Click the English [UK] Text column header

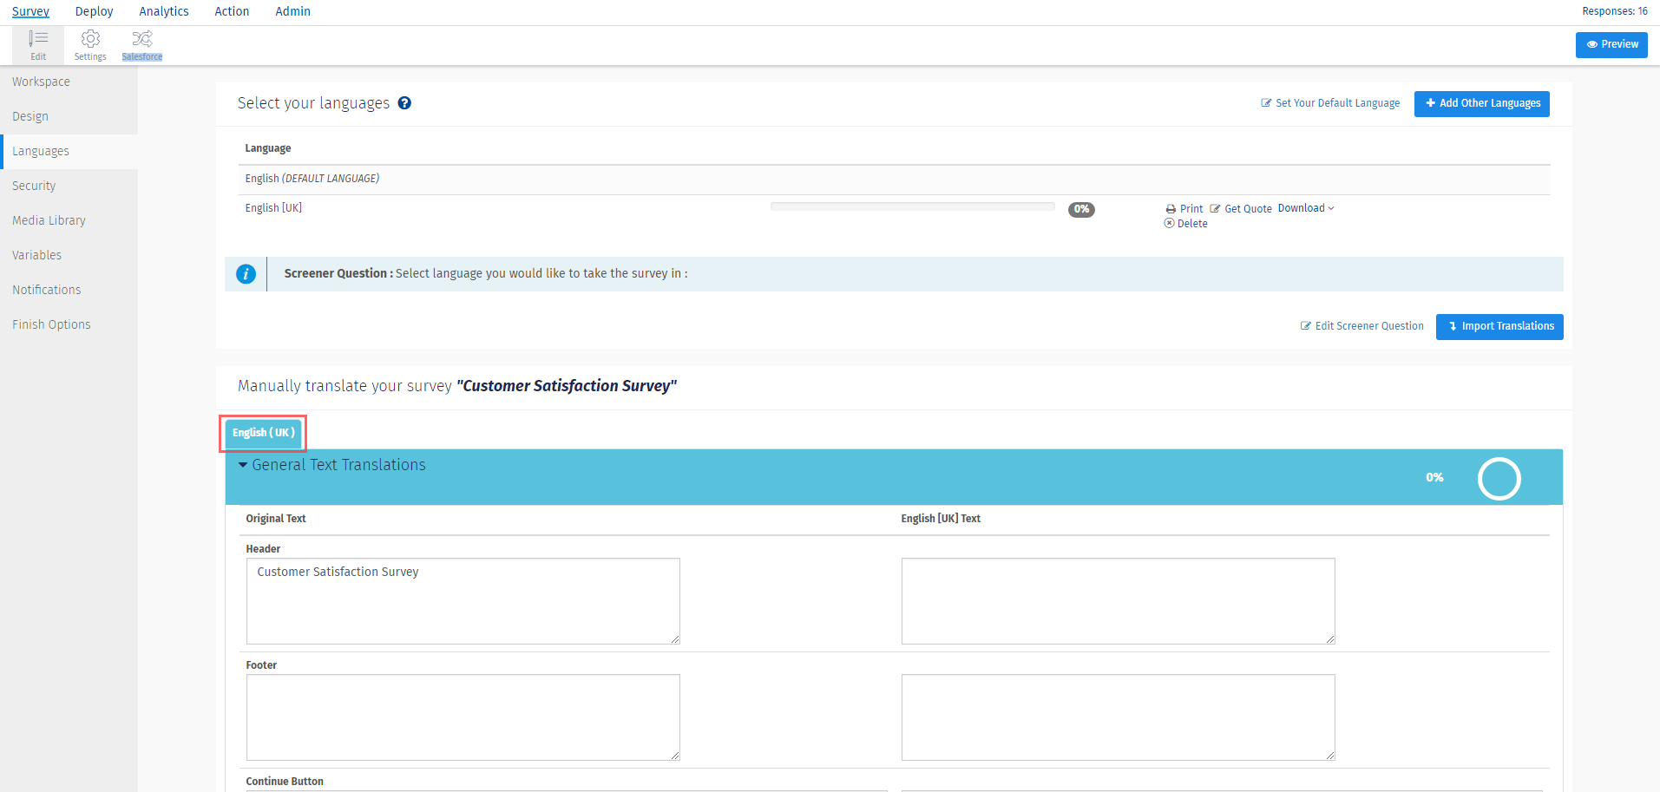click(x=941, y=519)
